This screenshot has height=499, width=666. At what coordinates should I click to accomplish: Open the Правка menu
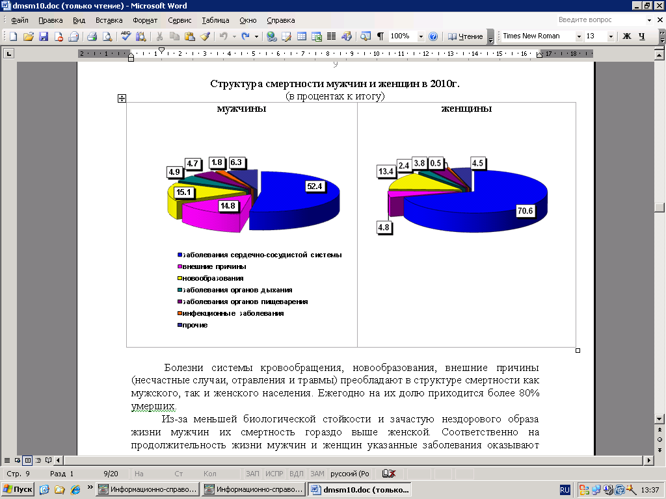pyautogui.click(x=51, y=20)
